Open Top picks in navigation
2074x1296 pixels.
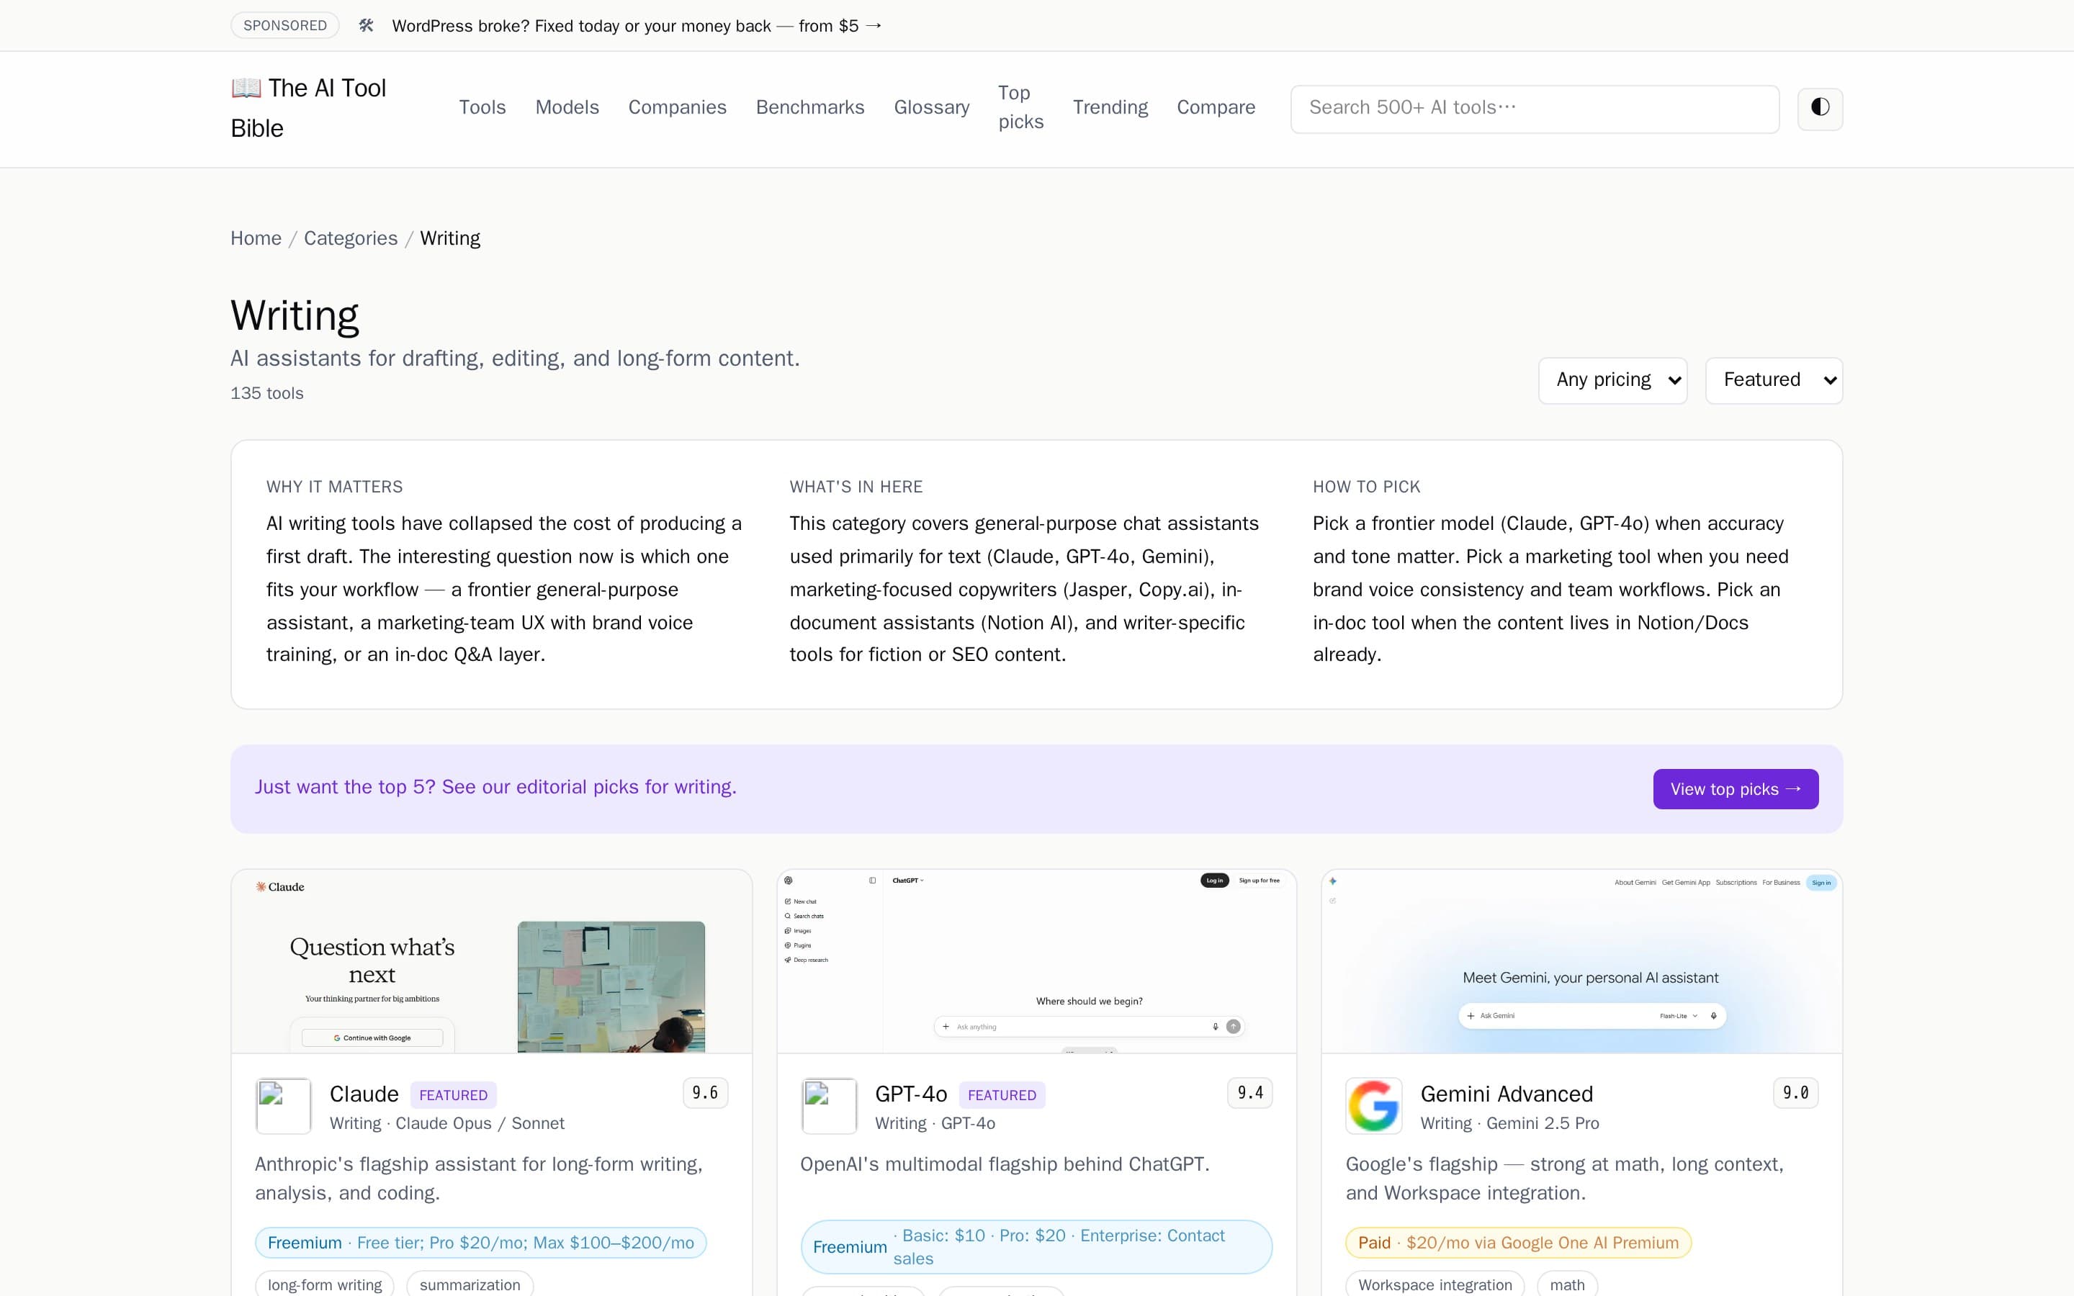[x=1020, y=107]
